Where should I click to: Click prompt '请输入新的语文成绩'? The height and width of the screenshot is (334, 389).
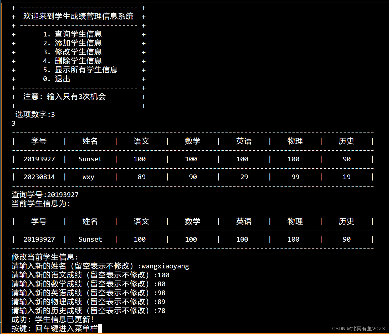coord(47,275)
